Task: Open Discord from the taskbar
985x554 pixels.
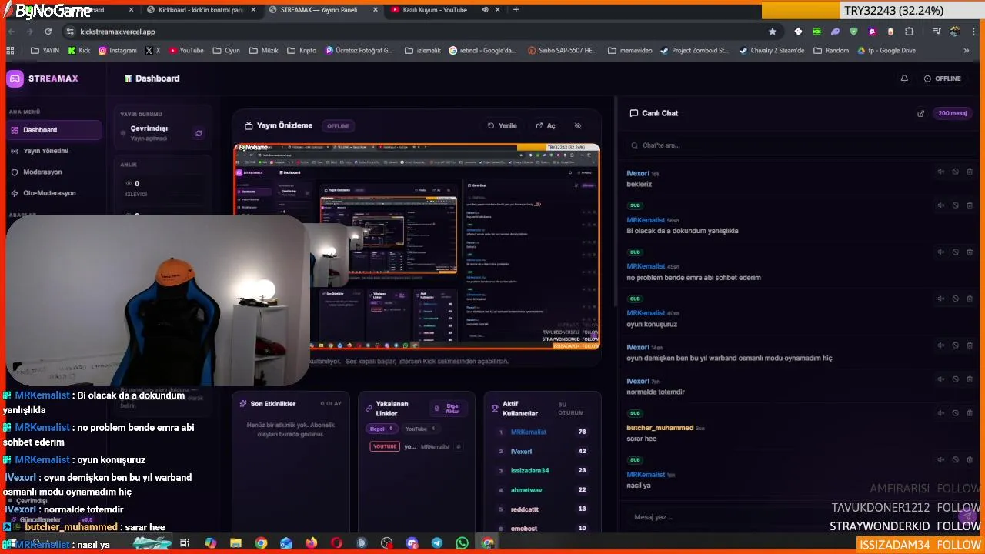Action: coord(412,543)
